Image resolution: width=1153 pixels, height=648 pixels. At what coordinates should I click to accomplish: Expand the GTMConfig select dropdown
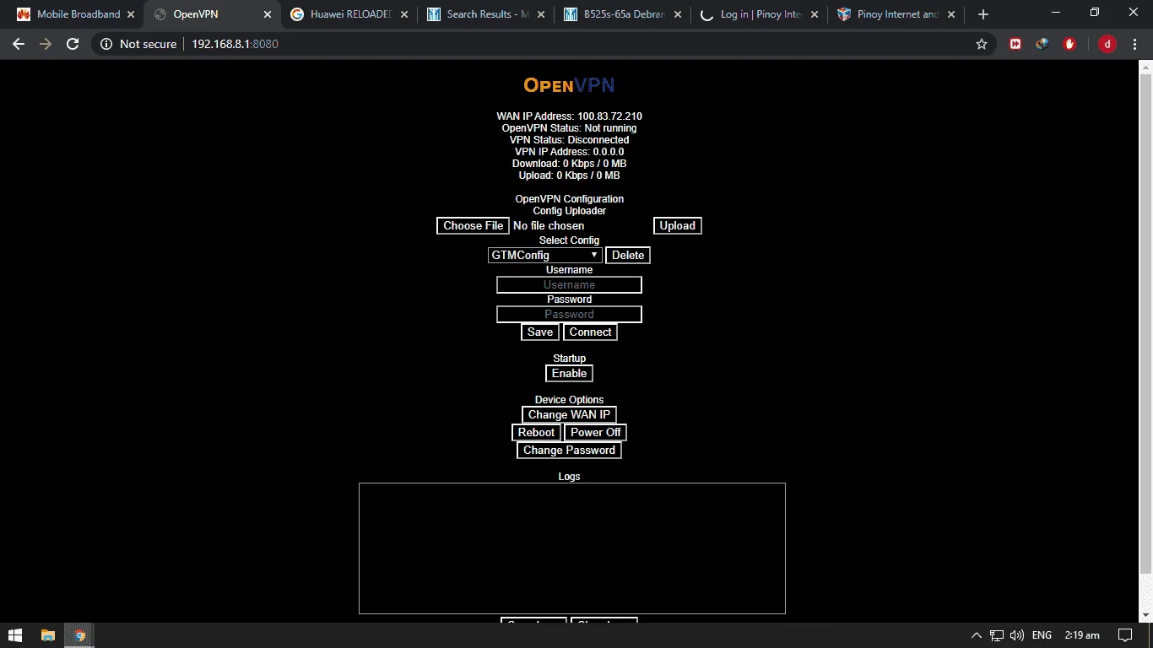pyautogui.click(x=545, y=255)
